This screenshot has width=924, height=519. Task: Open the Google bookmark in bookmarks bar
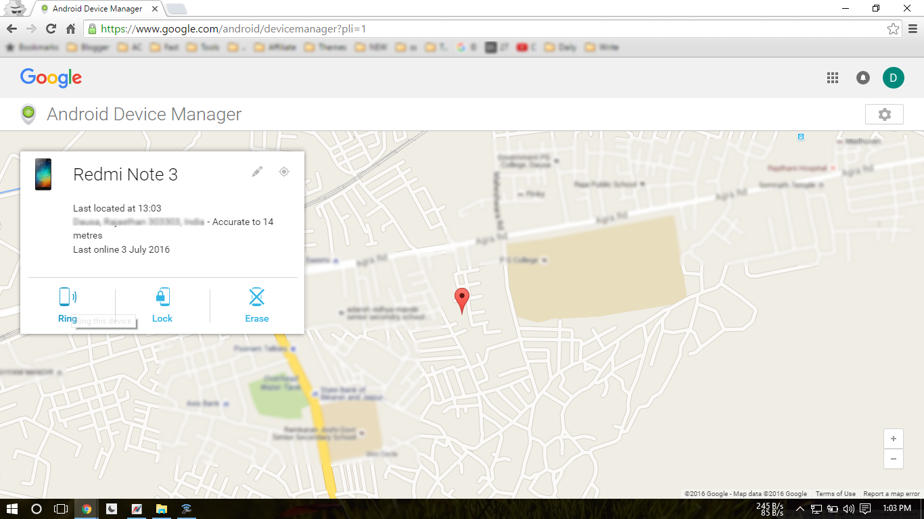click(467, 47)
